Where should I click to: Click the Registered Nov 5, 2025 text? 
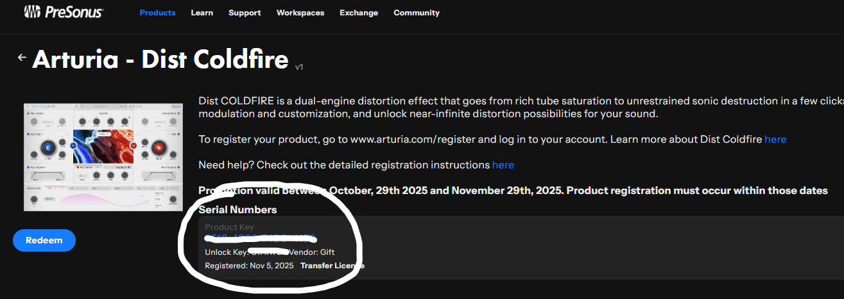[x=249, y=266]
